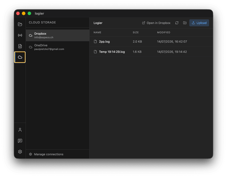Click the file icon beside Temp 19:14:29.log
Screen dimensions: 227x177
coord(95,52)
